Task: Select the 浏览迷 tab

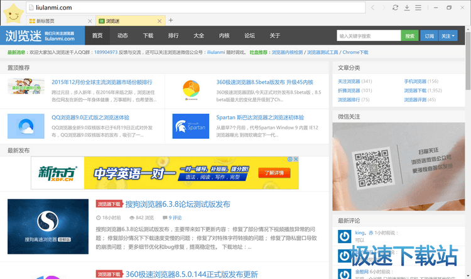Action: (131, 21)
